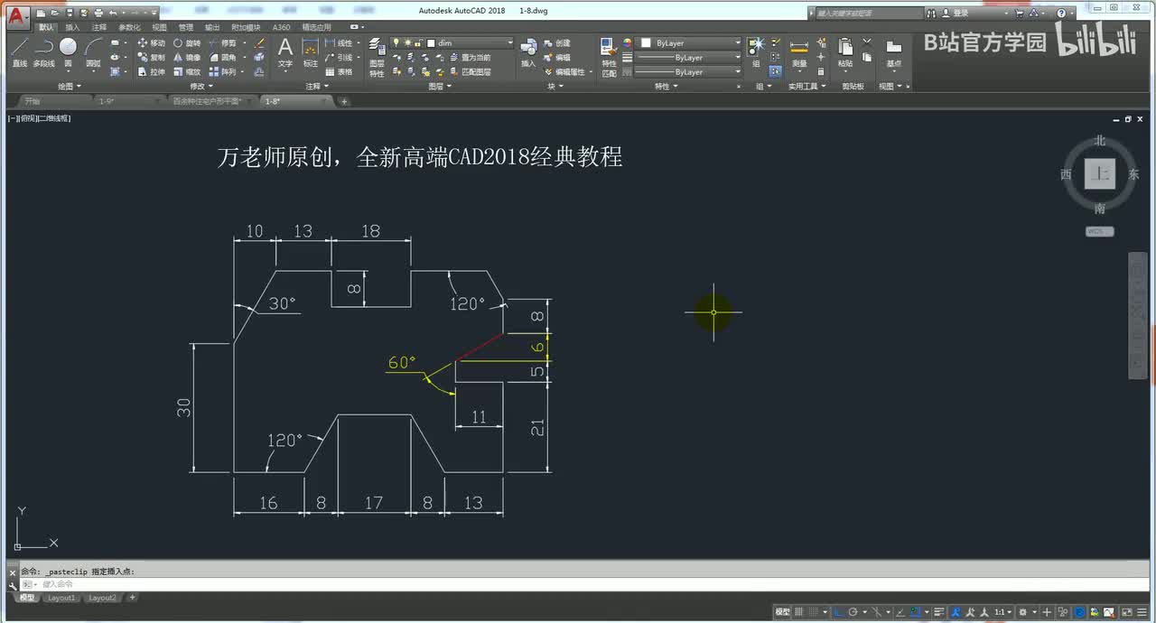Screen dimensions: 1156x623
Task: Open the Insert (插入) ribbon tab
Action: tap(72, 27)
